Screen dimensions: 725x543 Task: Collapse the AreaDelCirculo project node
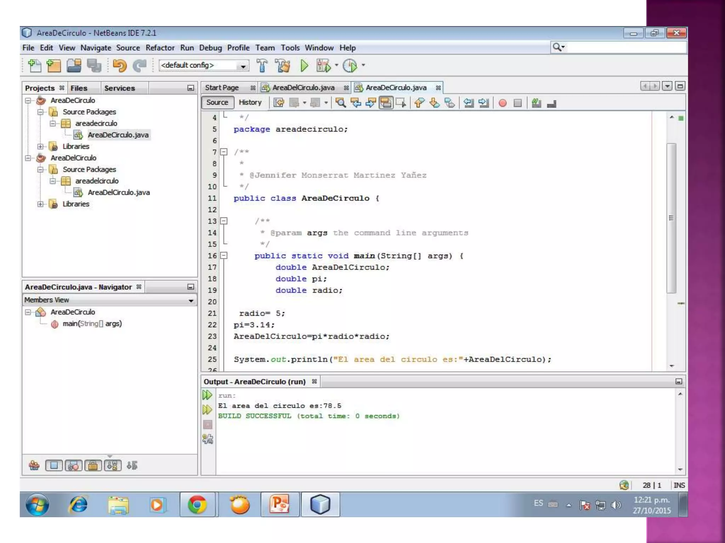tap(28, 158)
